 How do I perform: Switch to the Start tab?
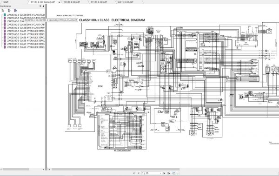(6, 2)
